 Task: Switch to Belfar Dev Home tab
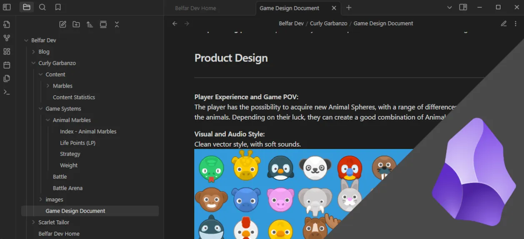[x=195, y=8]
